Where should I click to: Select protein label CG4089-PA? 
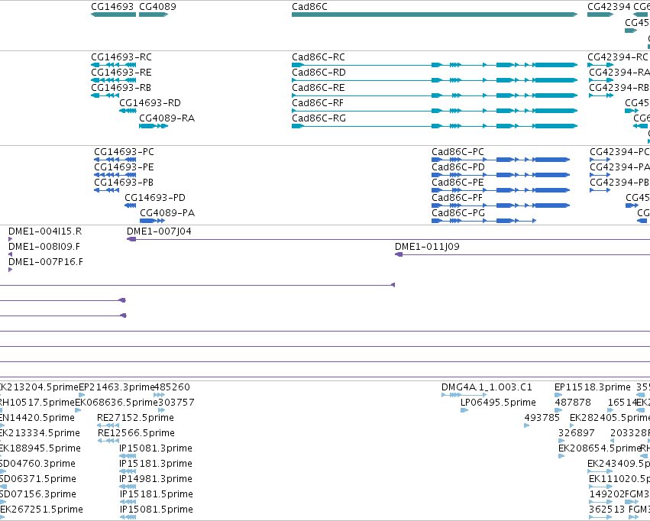click(167, 213)
